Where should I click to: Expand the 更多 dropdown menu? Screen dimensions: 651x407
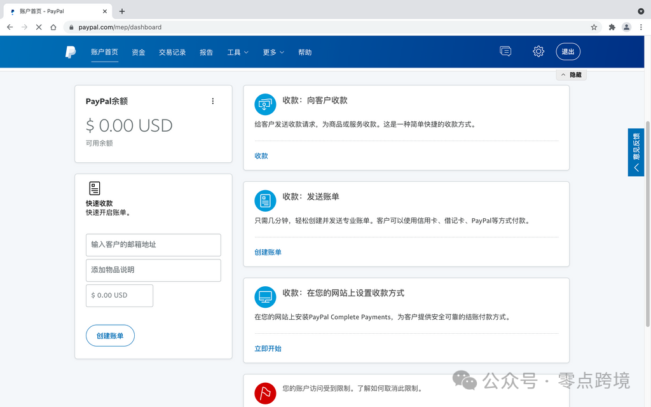273,52
